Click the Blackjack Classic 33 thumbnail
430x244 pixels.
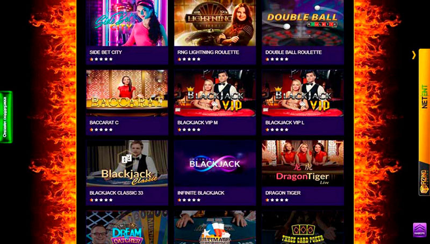coord(127,164)
